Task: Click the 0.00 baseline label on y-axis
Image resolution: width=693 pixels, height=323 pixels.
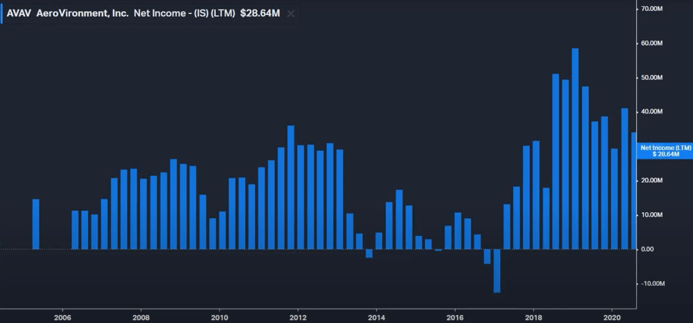Action: pyautogui.click(x=648, y=249)
